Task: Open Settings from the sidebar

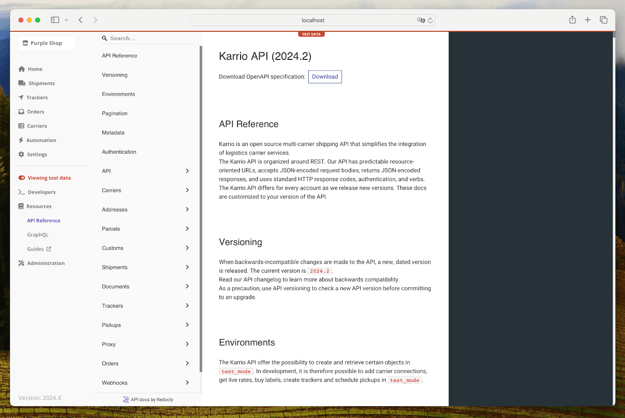Action: [37, 154]
